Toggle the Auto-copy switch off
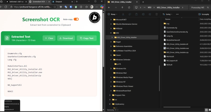 coord(76,19)
